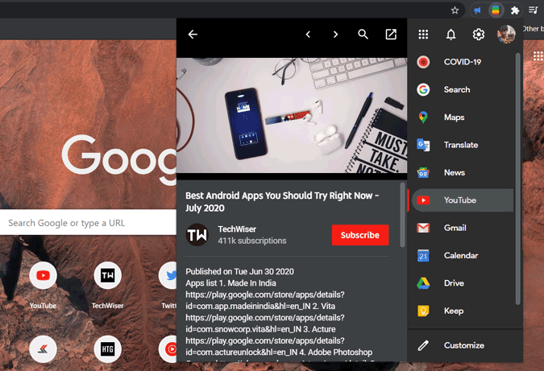Go to previous video with left chevron
544x371 pixels.
click(308, 35)
